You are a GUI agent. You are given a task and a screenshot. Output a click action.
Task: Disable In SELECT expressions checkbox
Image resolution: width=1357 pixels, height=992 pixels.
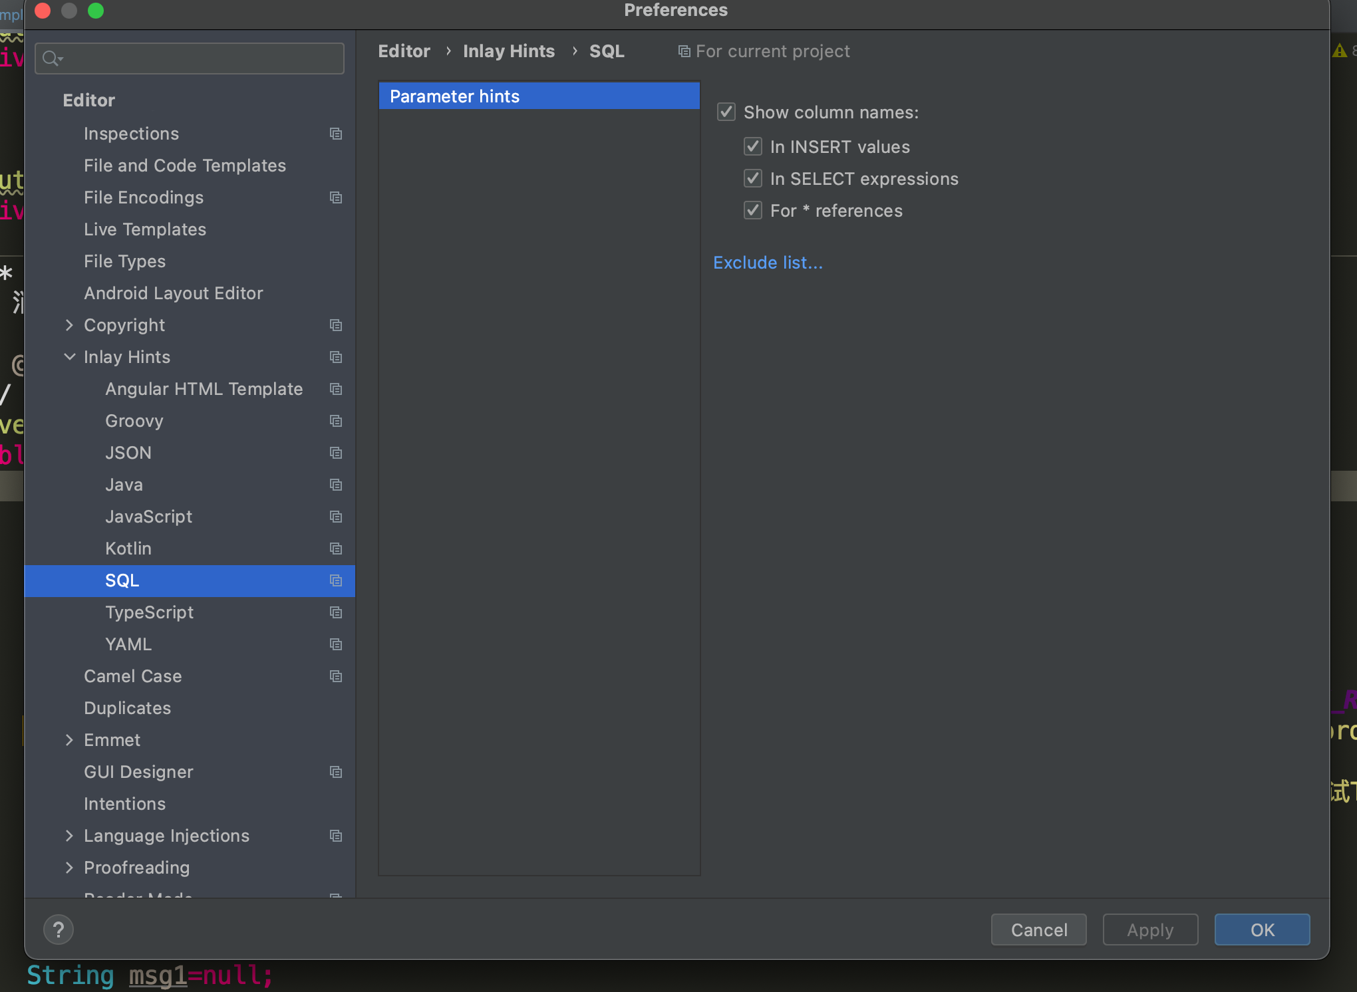click(752, 178)
